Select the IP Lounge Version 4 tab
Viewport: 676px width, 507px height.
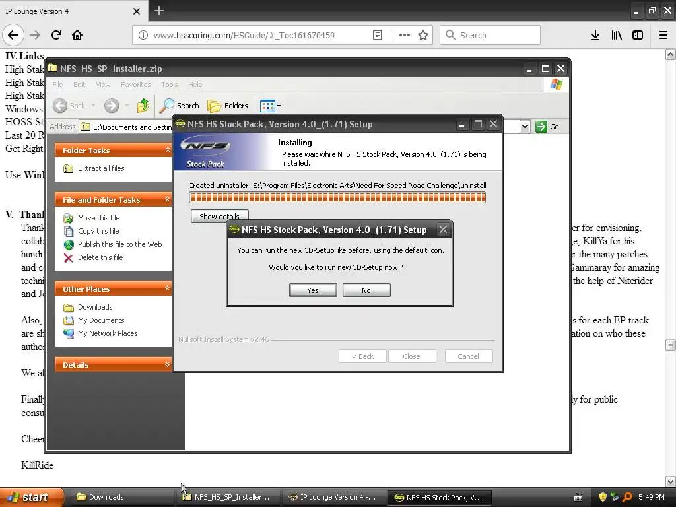click(73, 11)
